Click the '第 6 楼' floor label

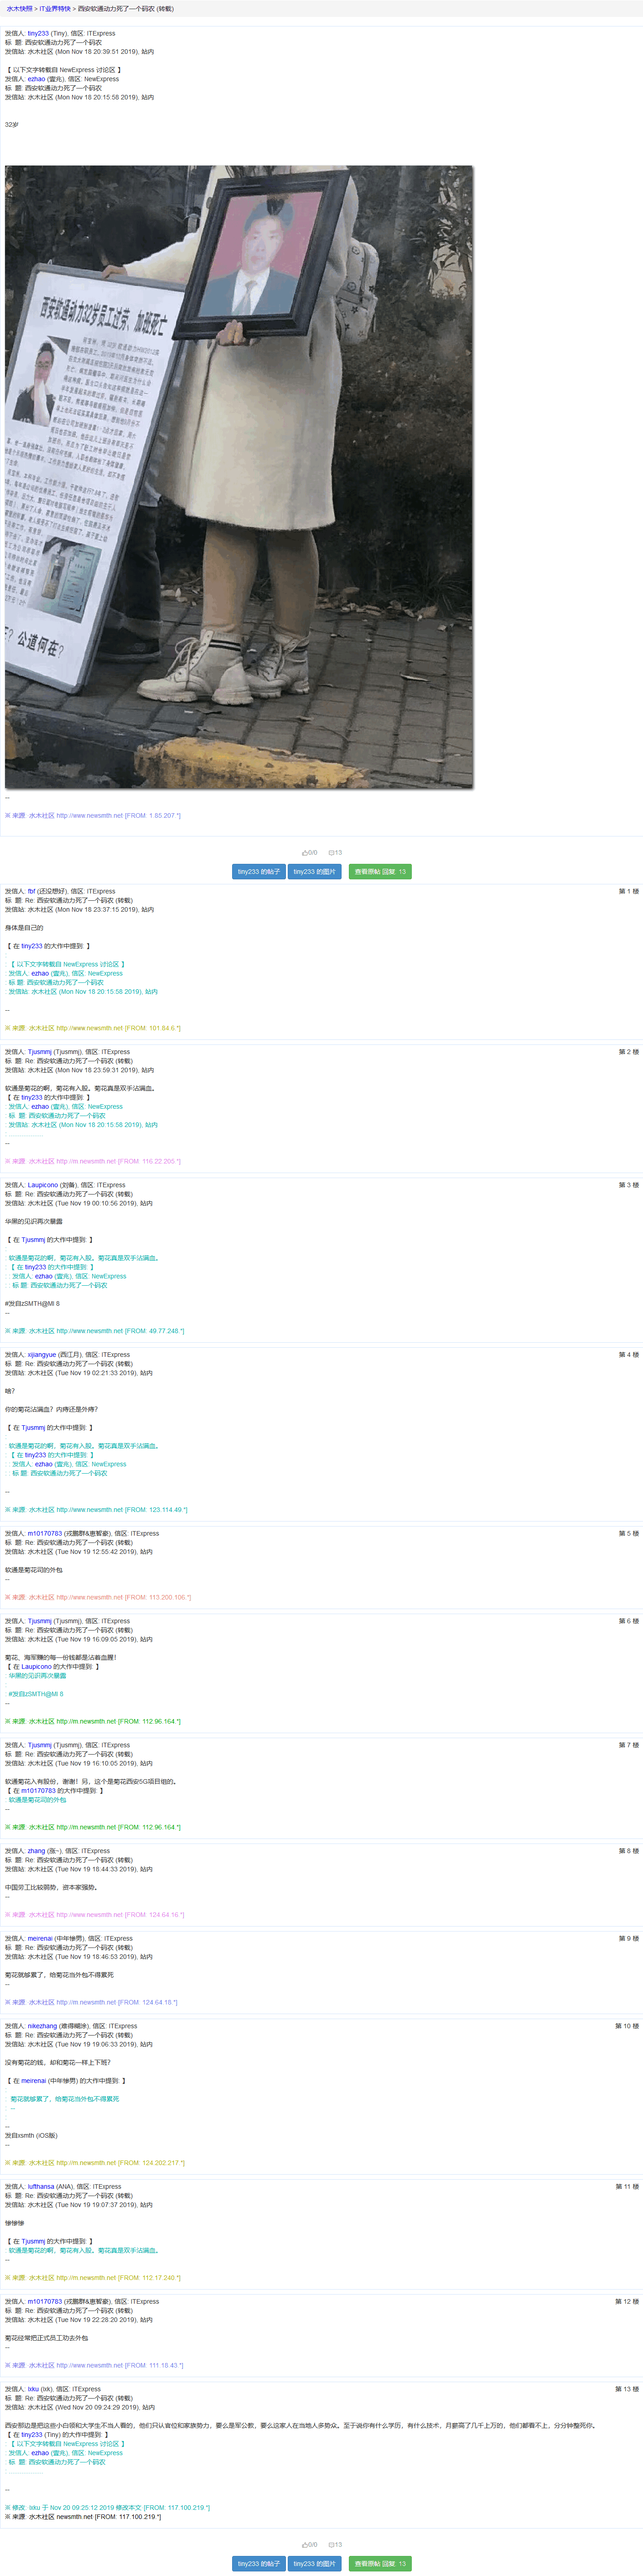[x=628, y=1621]
